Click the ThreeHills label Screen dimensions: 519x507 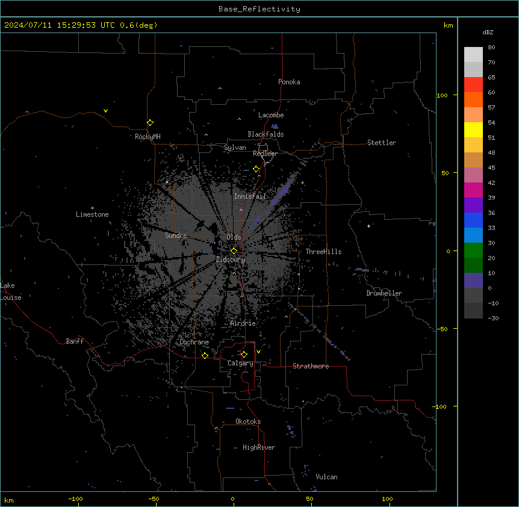(x=324, y=252)
